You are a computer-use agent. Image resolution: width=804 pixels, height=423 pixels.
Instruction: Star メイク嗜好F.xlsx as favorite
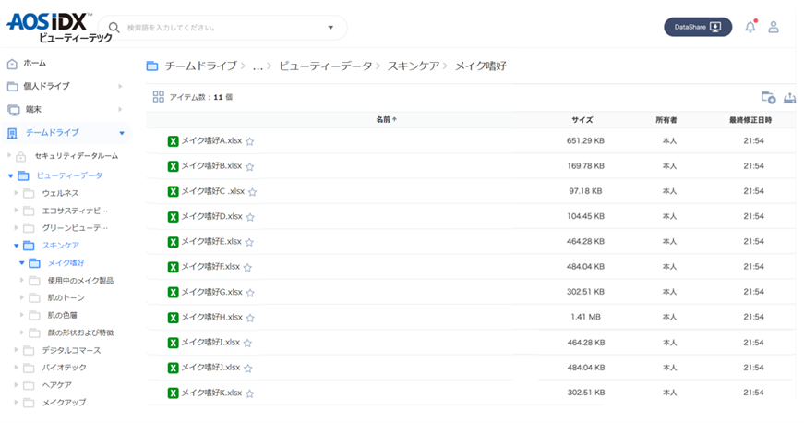coord(247,268)
